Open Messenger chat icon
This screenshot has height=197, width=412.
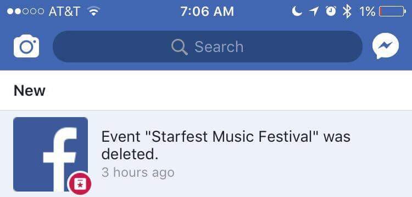pos(386,48)
